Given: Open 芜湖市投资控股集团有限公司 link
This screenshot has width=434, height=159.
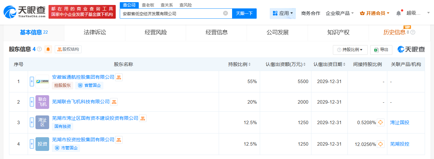Looking at the screenshot, I should click(83, 140).
